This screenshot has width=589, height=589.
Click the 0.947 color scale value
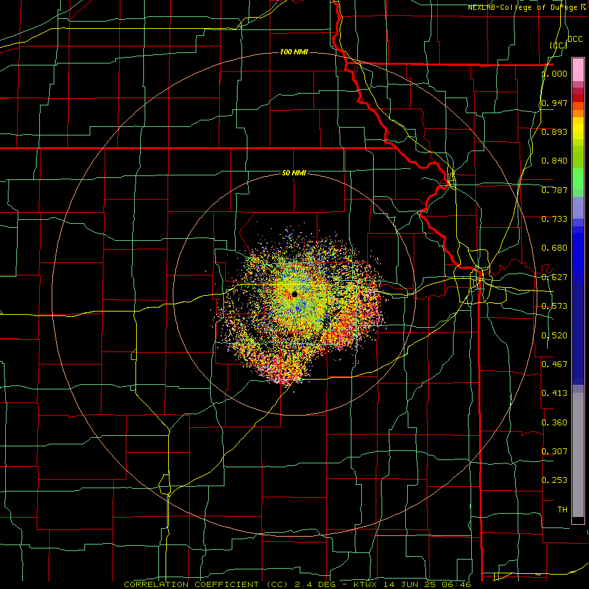554,103
